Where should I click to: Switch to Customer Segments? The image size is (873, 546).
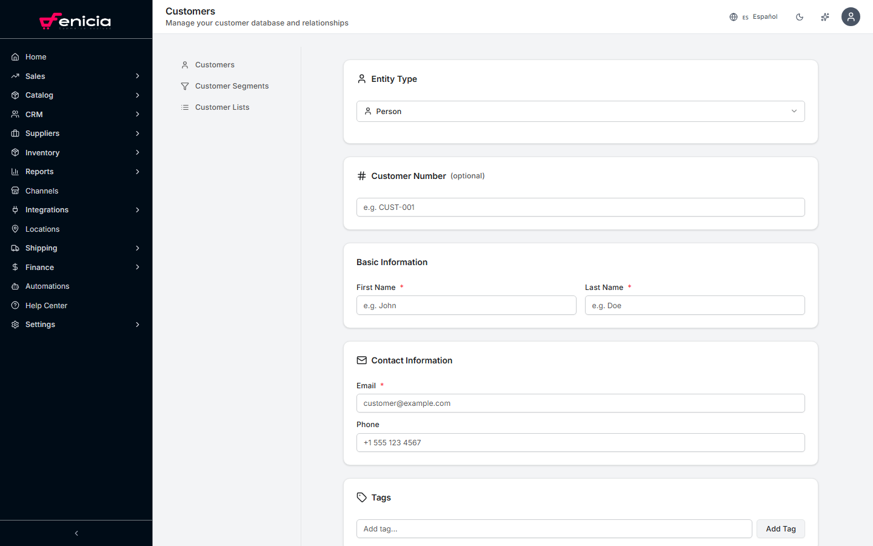[232, 86]
